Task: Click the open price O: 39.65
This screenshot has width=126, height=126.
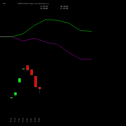Action: click(x=44, y=9)
